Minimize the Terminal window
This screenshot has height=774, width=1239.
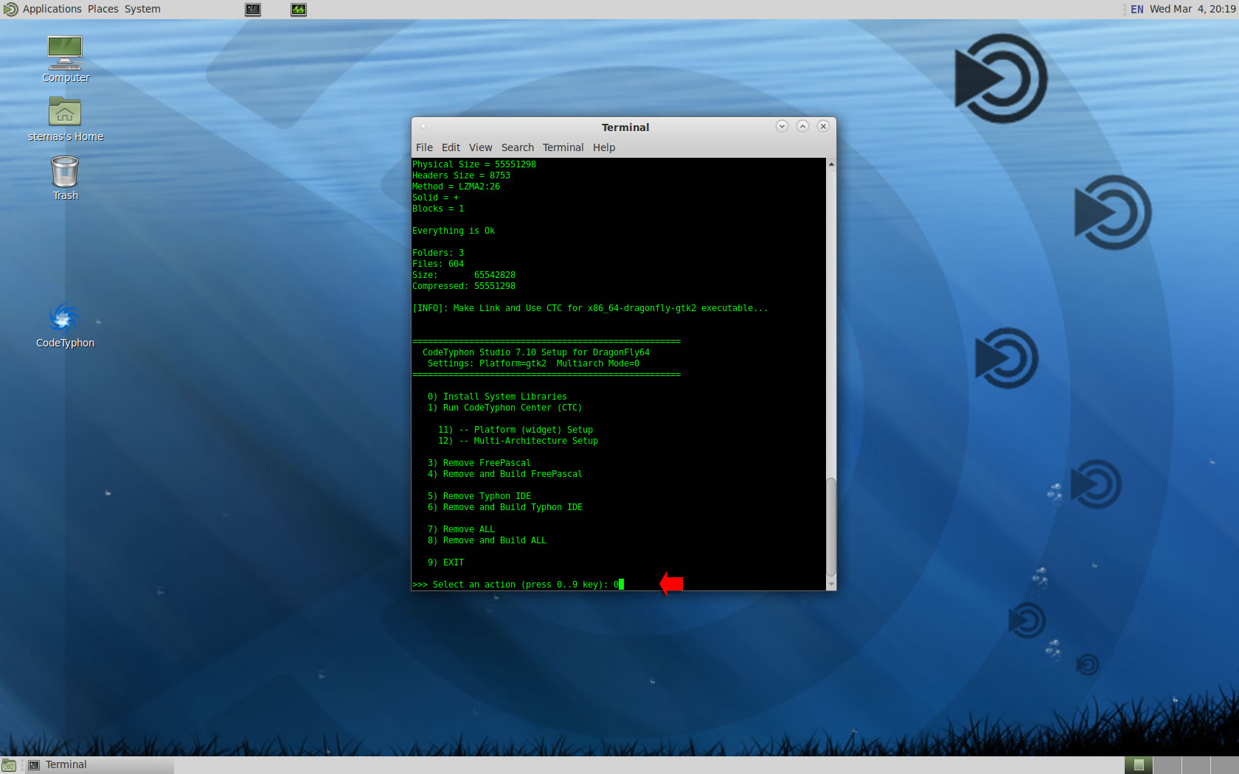point(782,126)
